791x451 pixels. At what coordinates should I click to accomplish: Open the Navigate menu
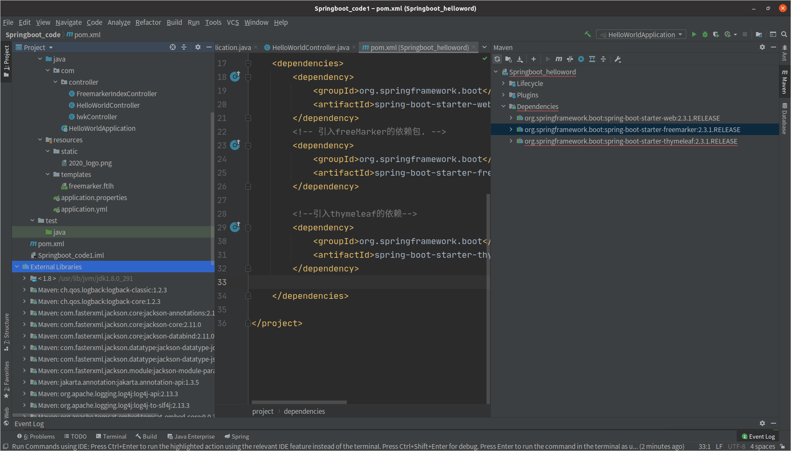68,22
